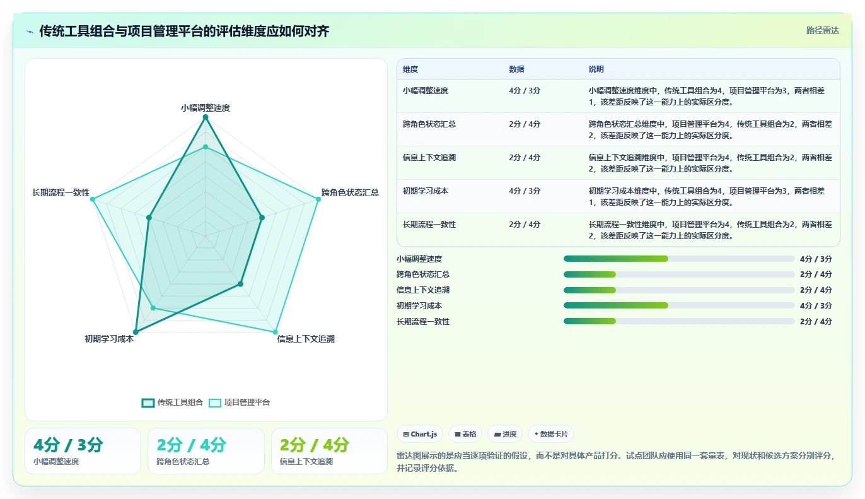Click the Chart.js tag
This screenshot has height=499, width=865.
[x=420, y=434]
